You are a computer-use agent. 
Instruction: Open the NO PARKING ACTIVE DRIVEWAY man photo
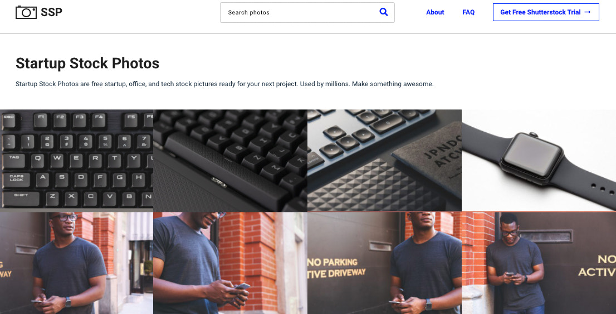385,263
